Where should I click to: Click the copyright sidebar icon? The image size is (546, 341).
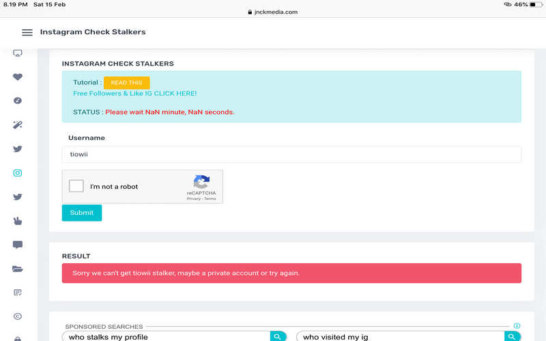18,316
